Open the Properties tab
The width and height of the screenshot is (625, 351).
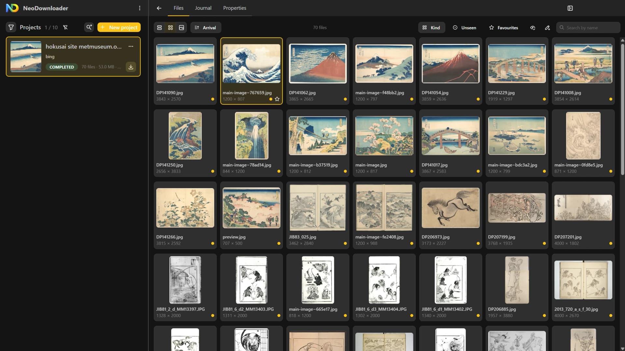[235, 8]
